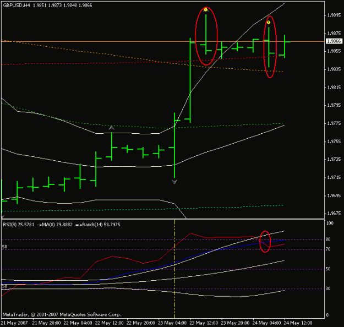Click the 23 May 04:00 time label
Viewport: 344px width, 327px height.
point(172,323)
